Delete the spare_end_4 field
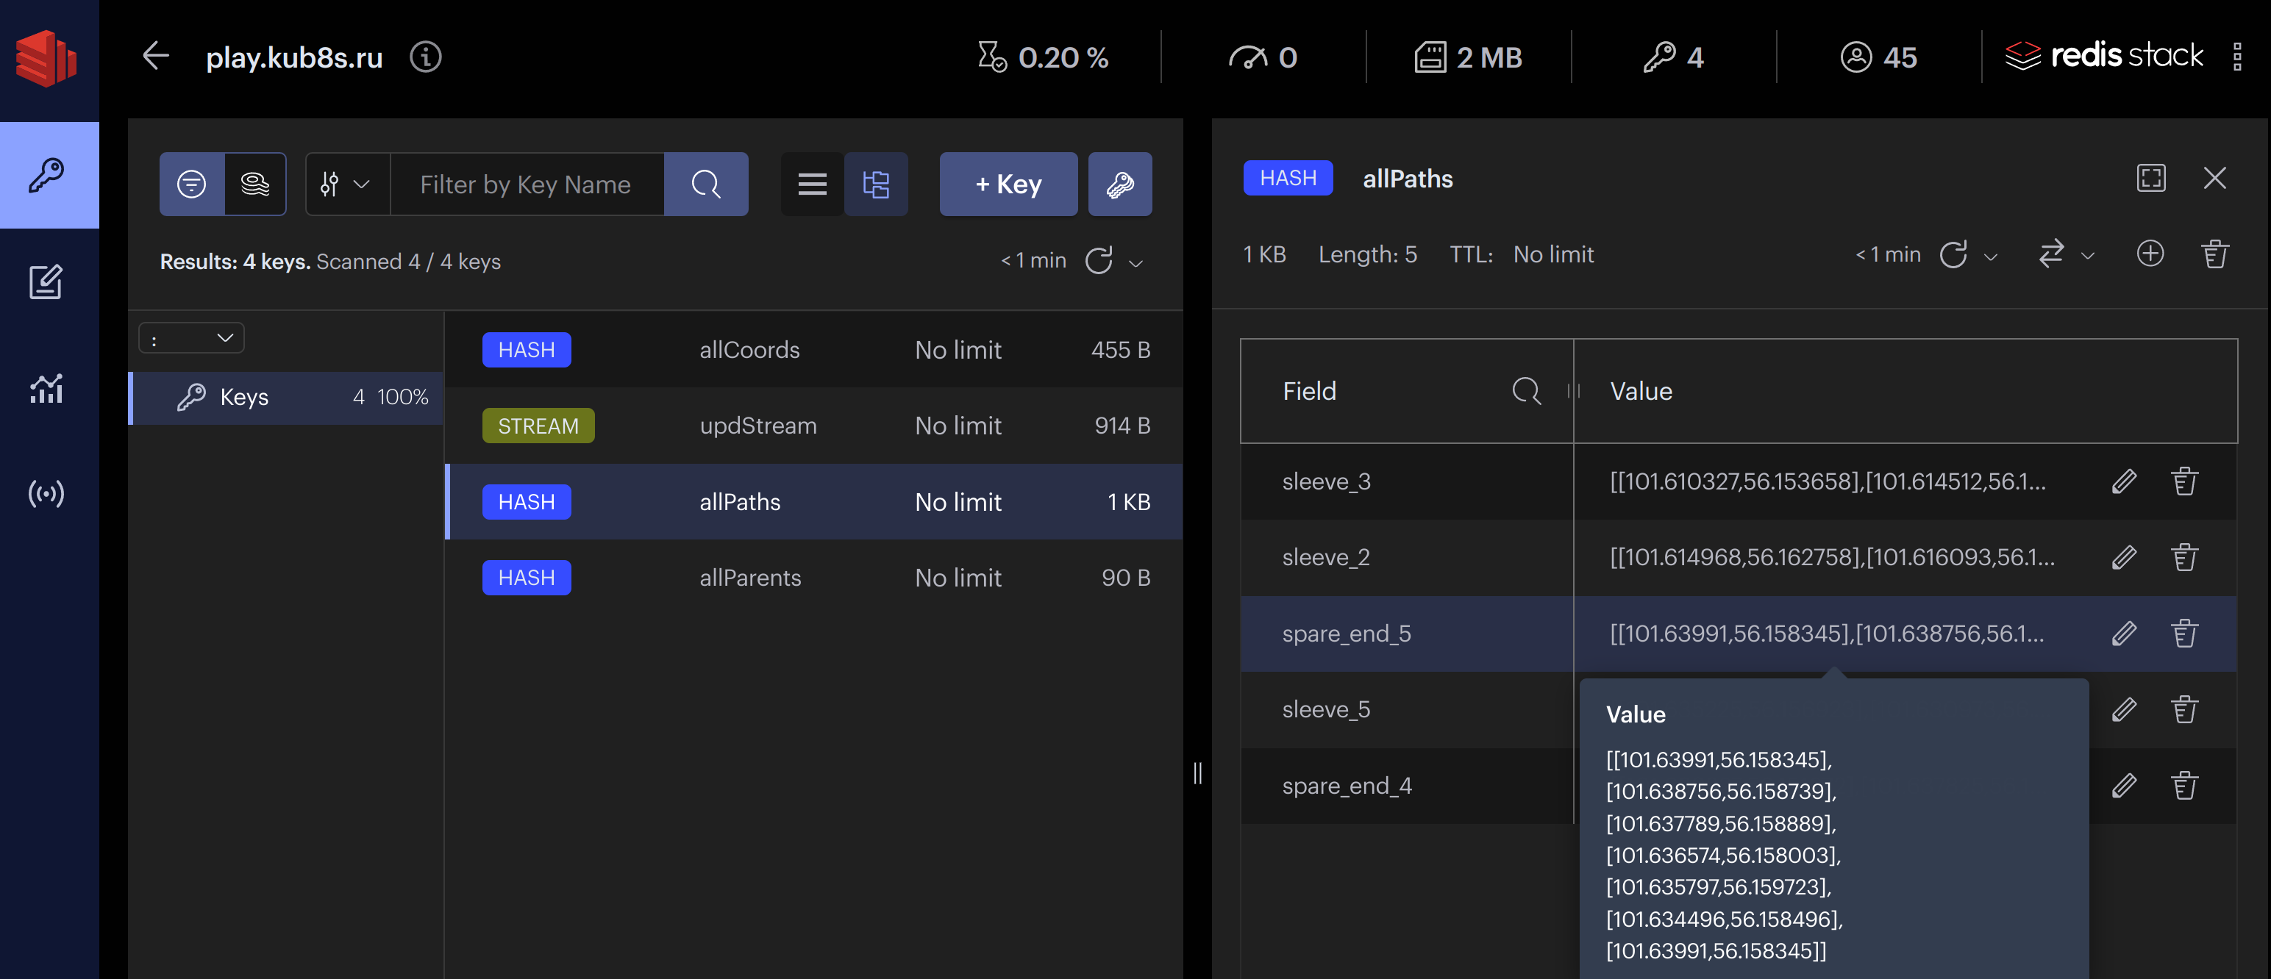The width and height of the screenshot is (2271, 979). point(2185,785)
